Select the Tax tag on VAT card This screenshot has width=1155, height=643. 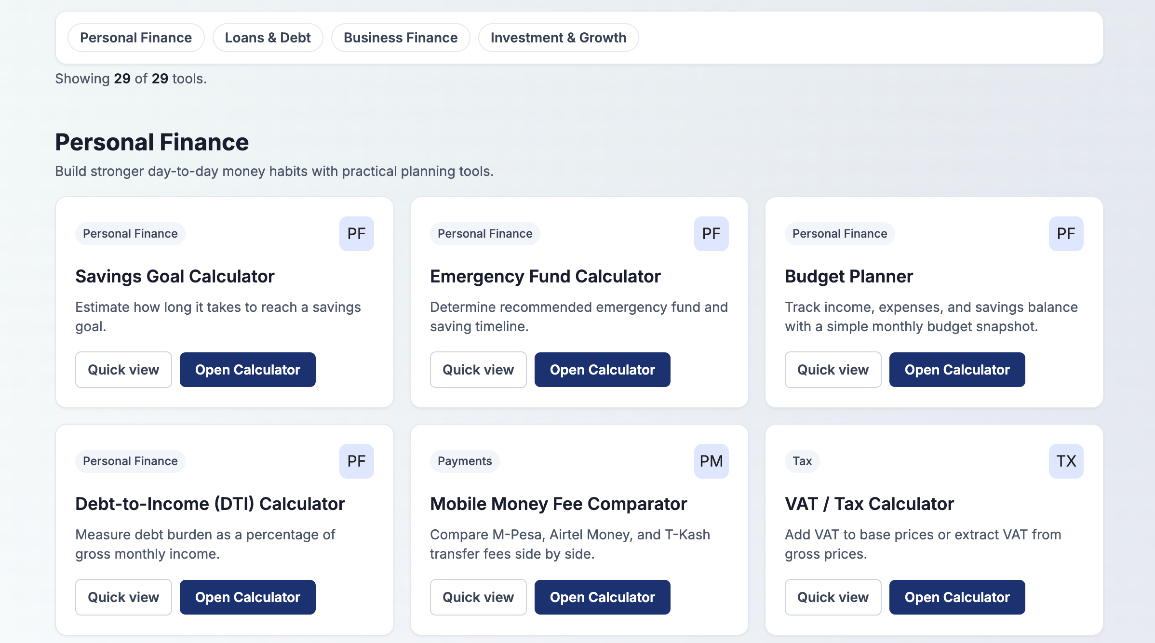coord(801,461)
